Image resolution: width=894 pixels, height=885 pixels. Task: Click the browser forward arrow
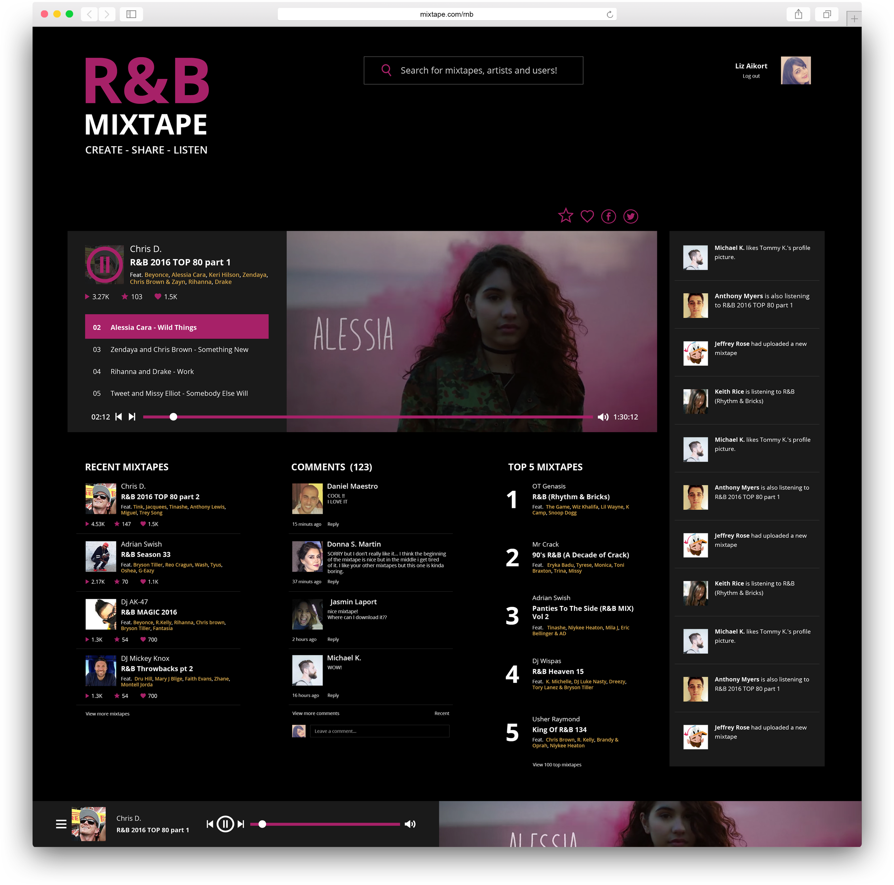point(107,14)
